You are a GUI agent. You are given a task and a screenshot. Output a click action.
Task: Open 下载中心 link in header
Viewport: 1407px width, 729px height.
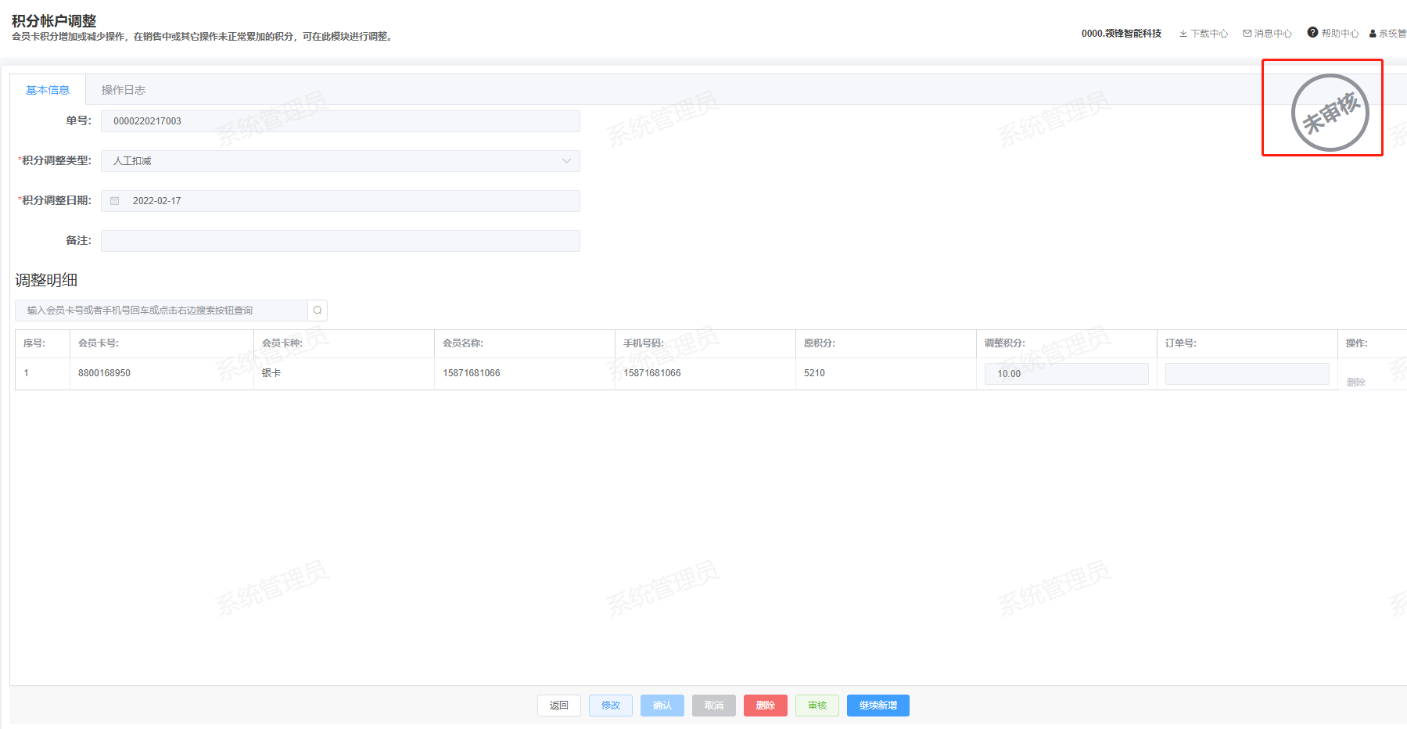1209,34
